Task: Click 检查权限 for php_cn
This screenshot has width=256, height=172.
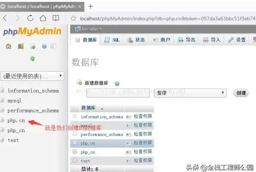Action: point(143,152)
